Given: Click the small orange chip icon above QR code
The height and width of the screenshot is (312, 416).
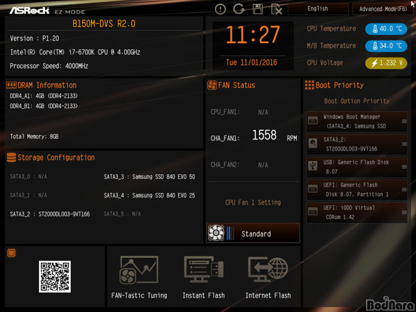Looking at the screenshot, I should click(x=11, y=253).
